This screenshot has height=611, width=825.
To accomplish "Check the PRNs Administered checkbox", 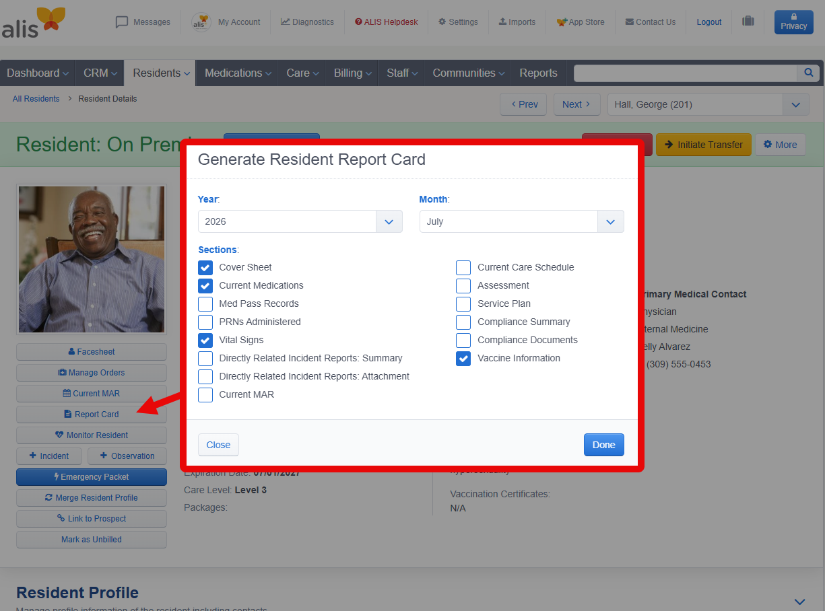I will pyautogui.click(x=205, y=322).
